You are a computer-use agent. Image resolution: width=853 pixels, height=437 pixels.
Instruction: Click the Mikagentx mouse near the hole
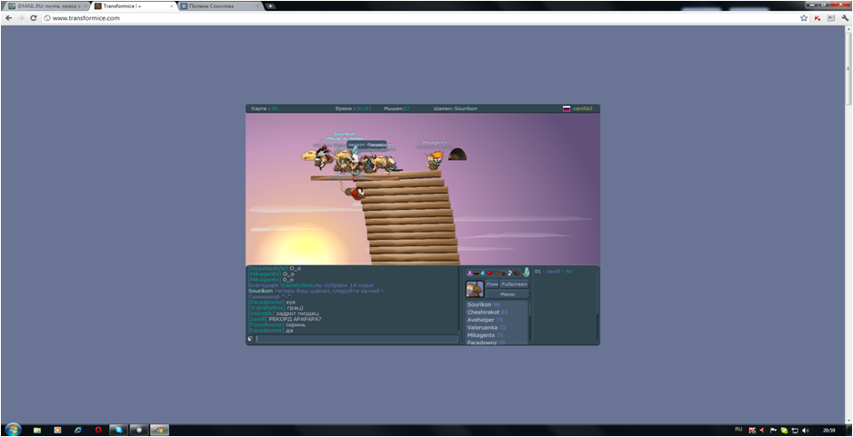[435, 160]
